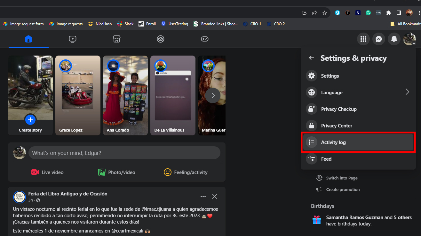Open the Facebook Home tab
The height and width of the screenshot is (236, 421).
[28, 39]
